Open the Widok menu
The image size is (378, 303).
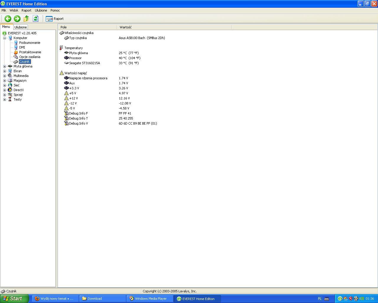[x=14, y=10]
